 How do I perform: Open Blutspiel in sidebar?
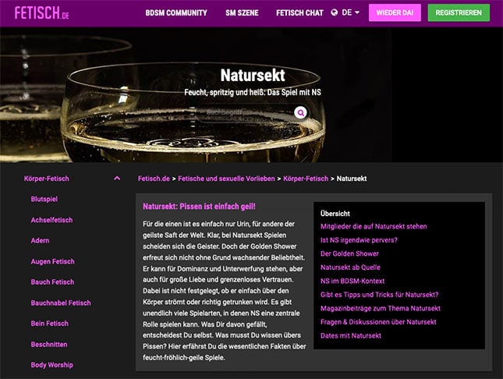point(44,199)
